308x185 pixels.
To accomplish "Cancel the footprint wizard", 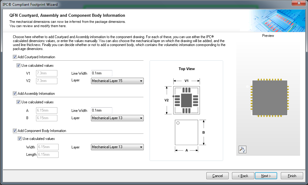I will click(x=217, y=176).
